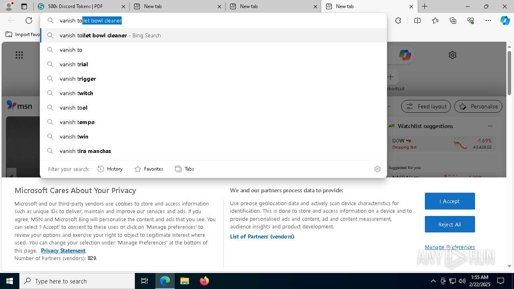Click the I Accept cookies button

click(450, 201)
